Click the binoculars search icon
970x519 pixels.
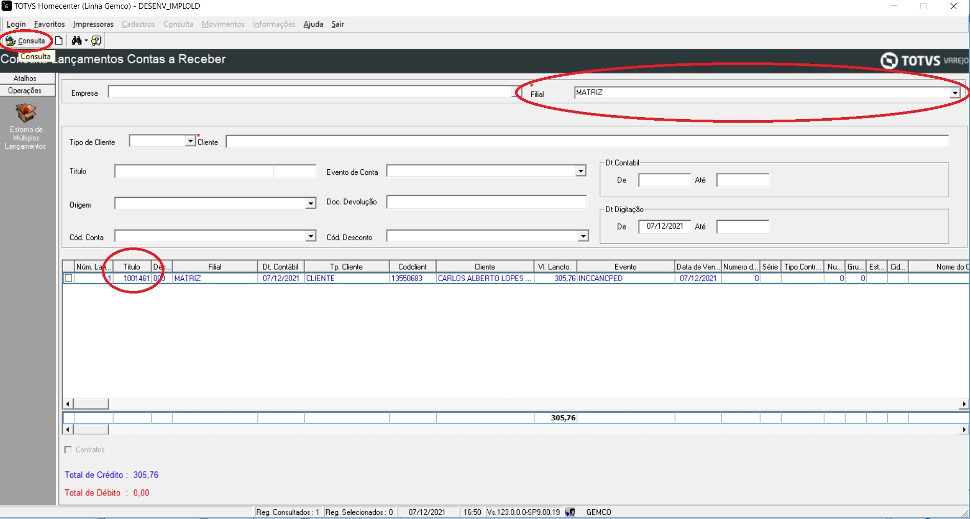(x=77, y=41)
